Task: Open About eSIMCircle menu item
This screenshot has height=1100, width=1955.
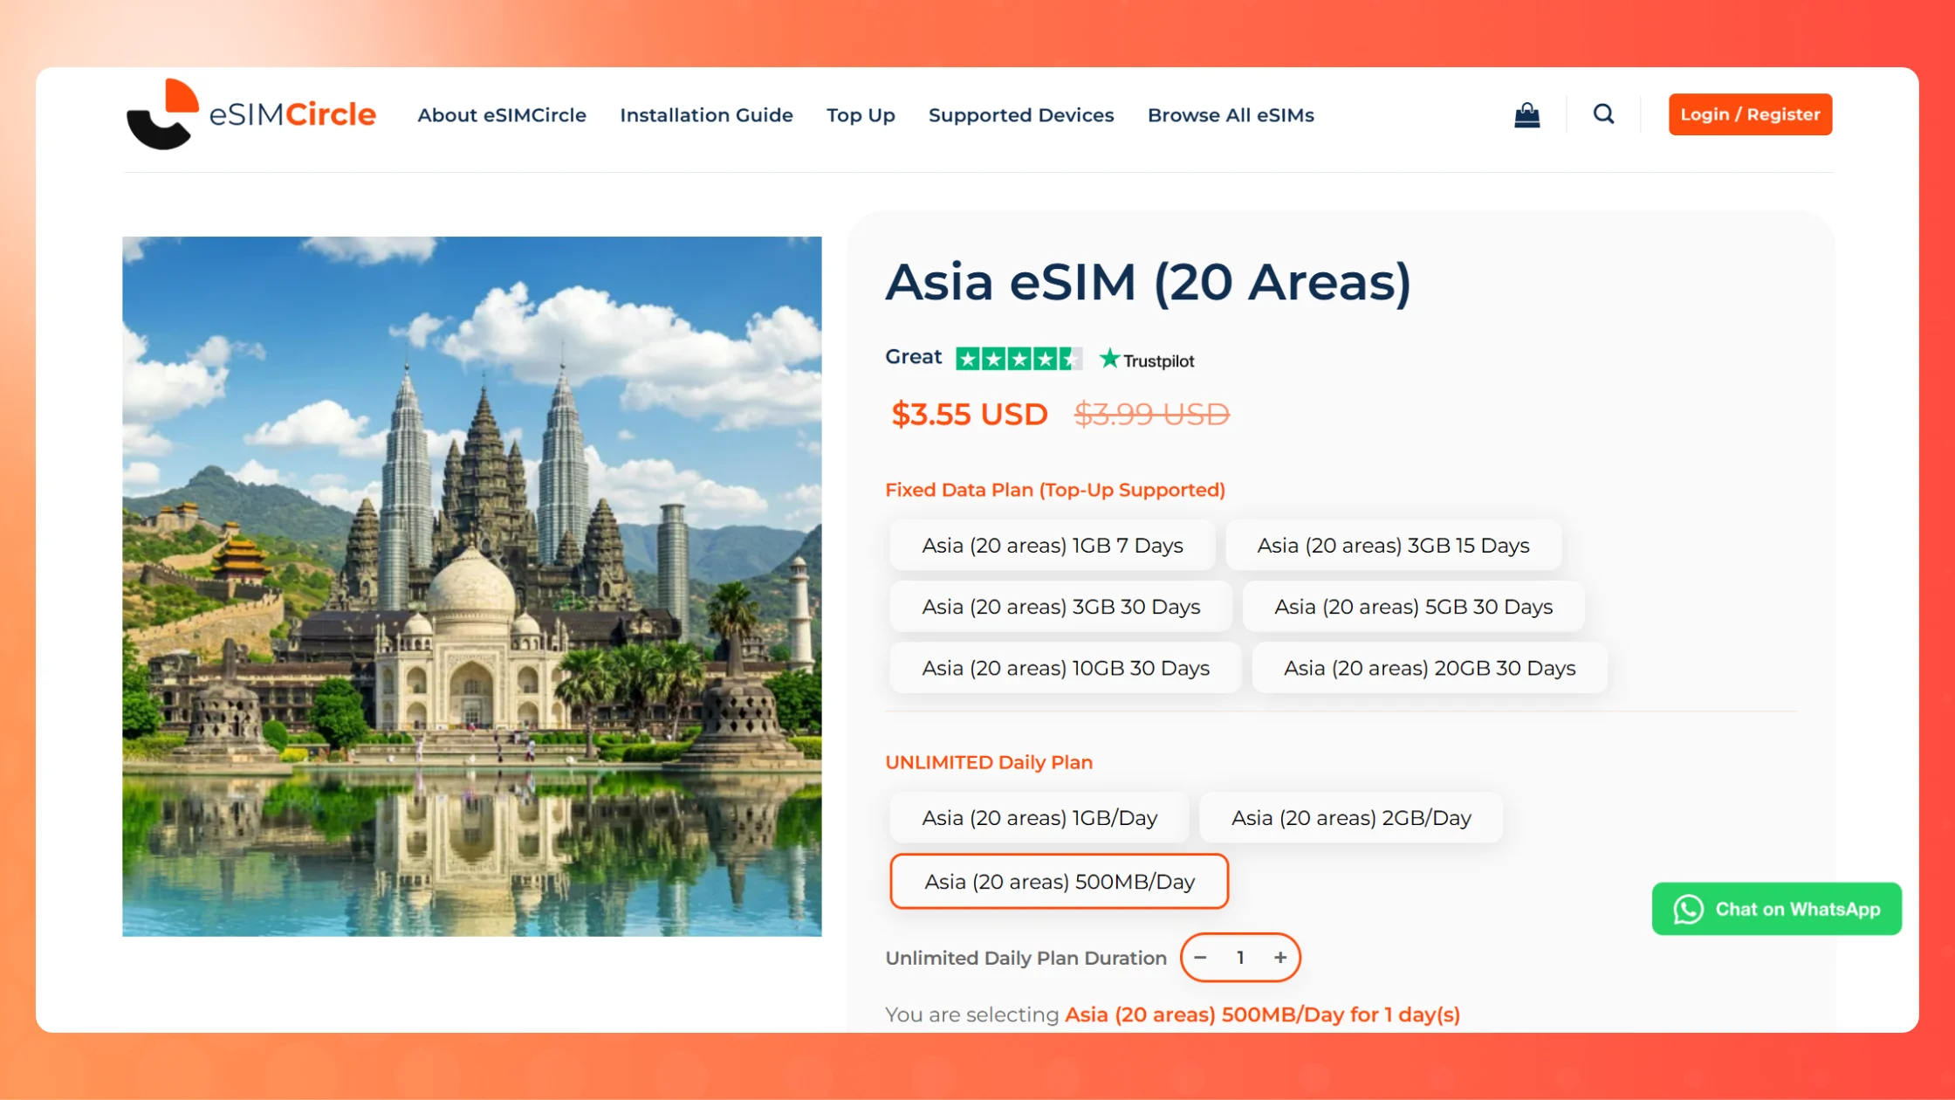Action: pyautogui.click(x=502, y=115)
